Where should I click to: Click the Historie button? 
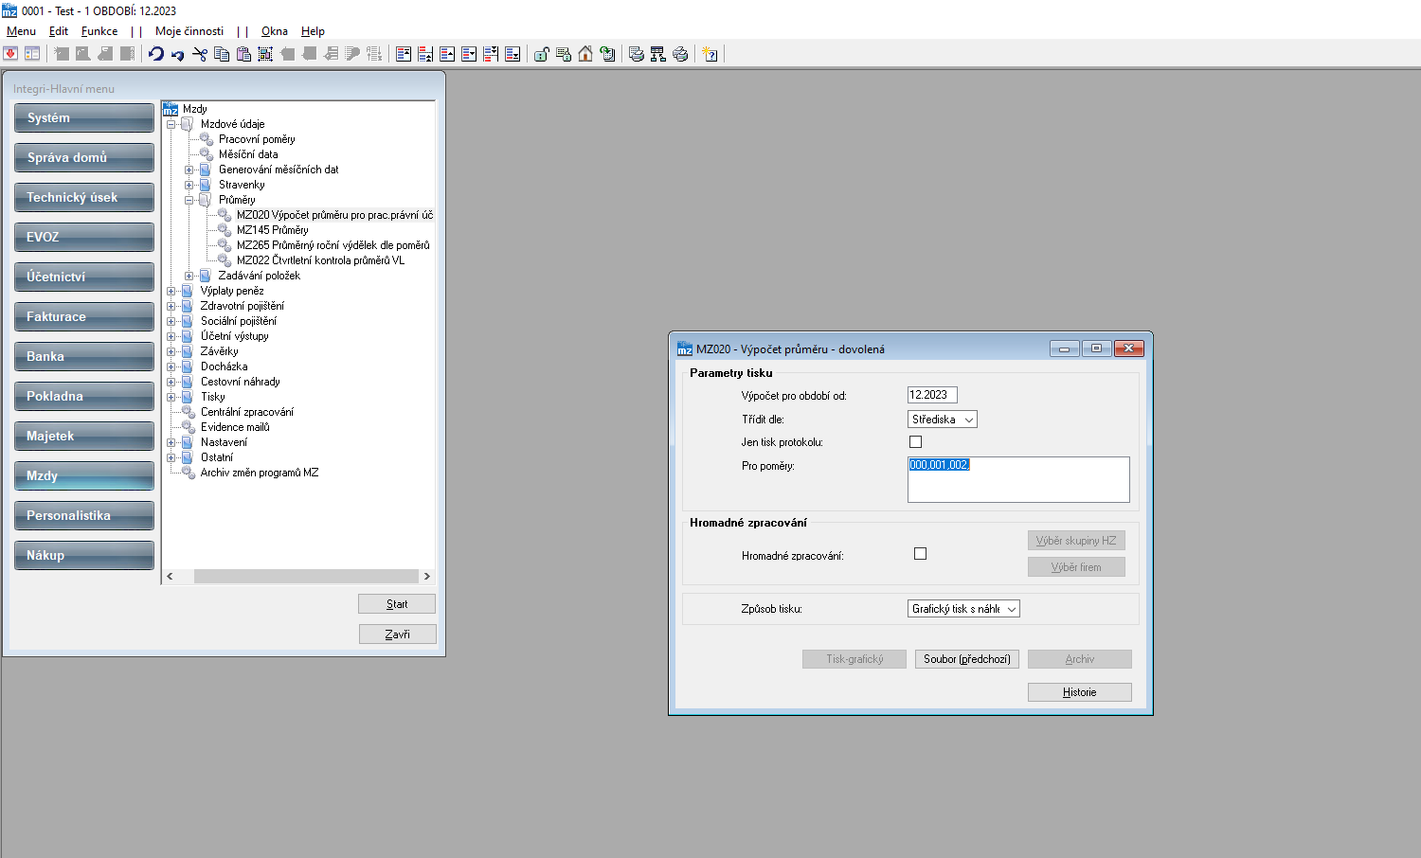(1080, 692)
